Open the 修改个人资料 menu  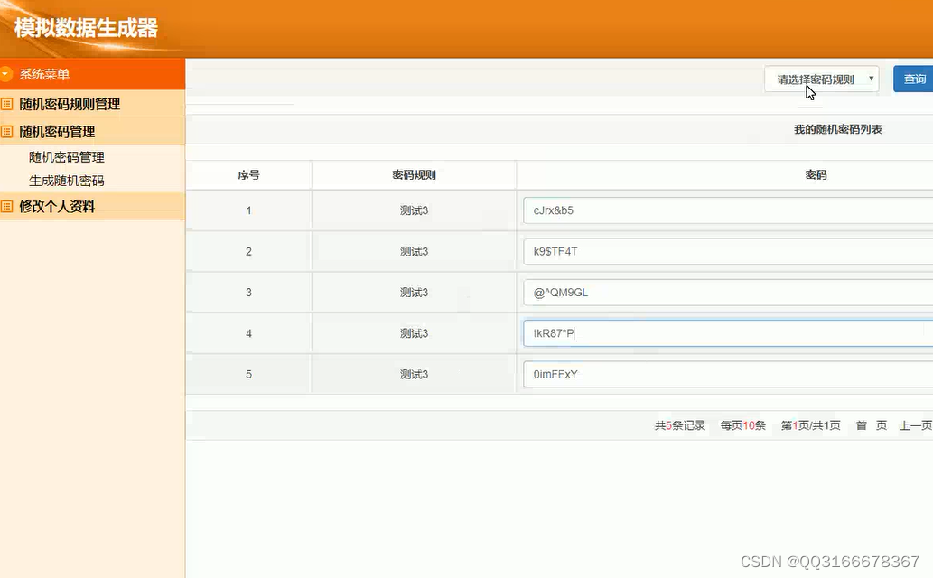point(59,206)
